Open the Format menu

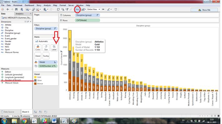click(x=63, y=5)
